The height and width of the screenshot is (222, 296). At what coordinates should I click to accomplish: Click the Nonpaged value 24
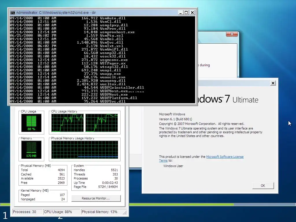(63, 199)
